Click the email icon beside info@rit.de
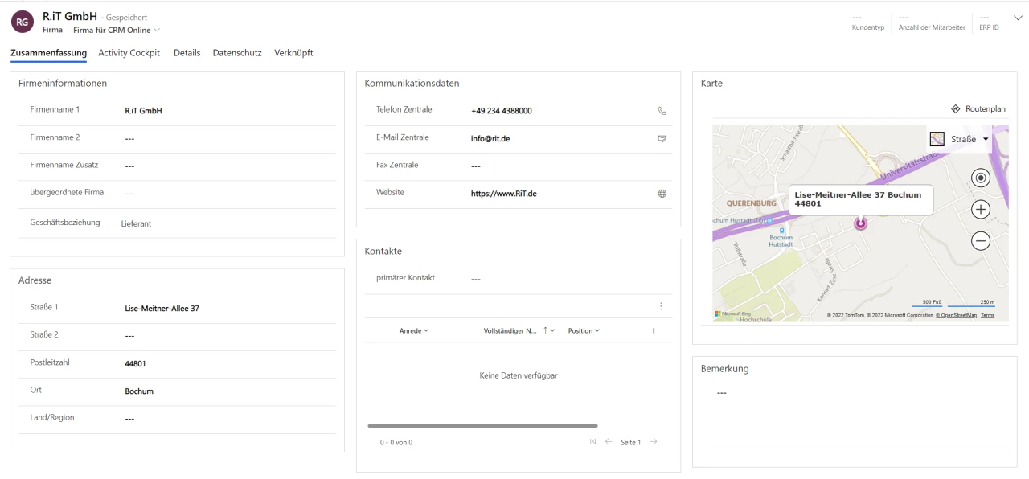Image resolution: width=1029 pixels, height=479 pixels. [662, 138]
